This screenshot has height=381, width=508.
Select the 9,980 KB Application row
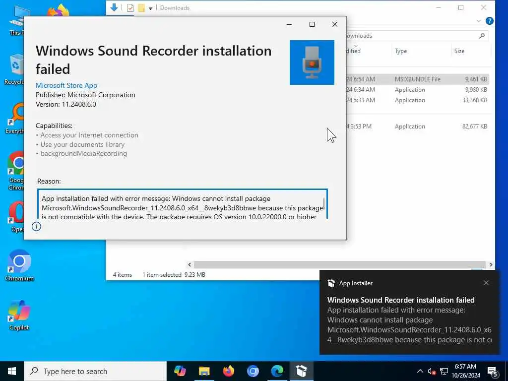click(418, 90)
